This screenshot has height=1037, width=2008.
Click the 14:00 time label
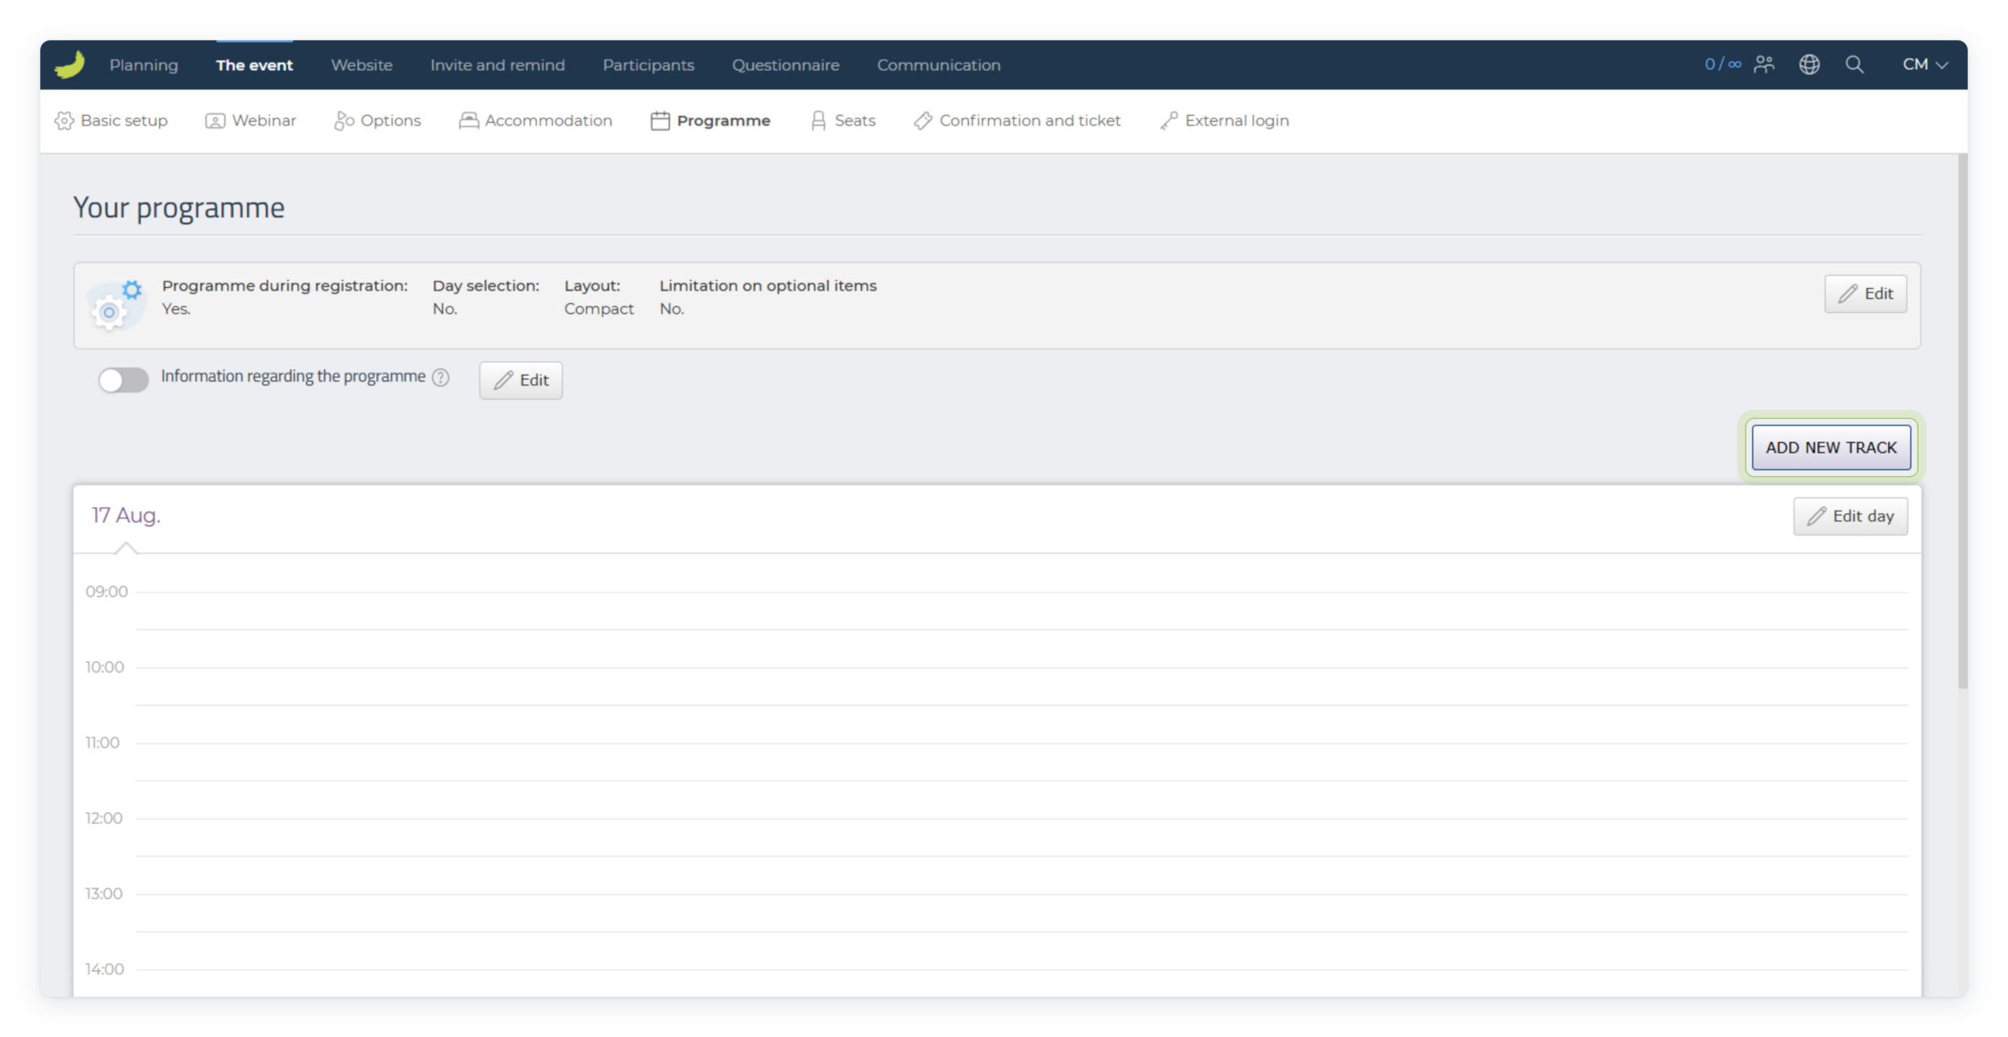[x=104, y=969]
